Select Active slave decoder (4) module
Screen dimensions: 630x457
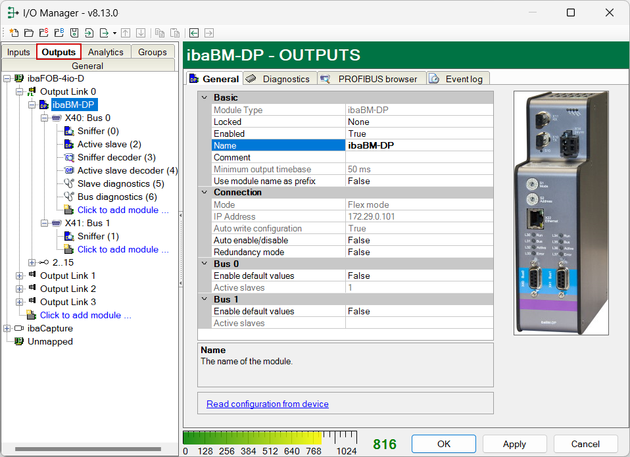[x=128, y=171]
